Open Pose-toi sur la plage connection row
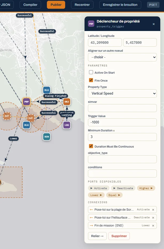The width and height of the screenshot is (164, 249). (x=122, y=210)
